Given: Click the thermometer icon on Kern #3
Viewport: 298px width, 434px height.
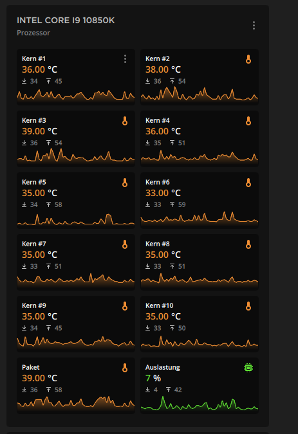Looking at the screenshot, I should click(125, 121).
